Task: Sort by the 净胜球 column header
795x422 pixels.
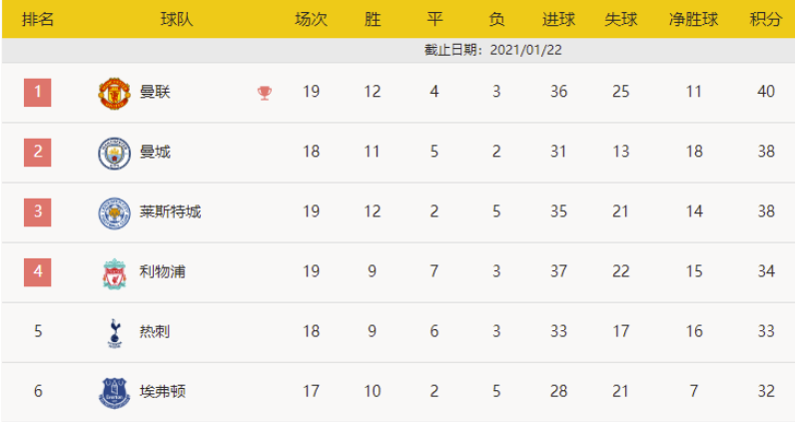Action: pyautogui.click(x=694, y=20)
